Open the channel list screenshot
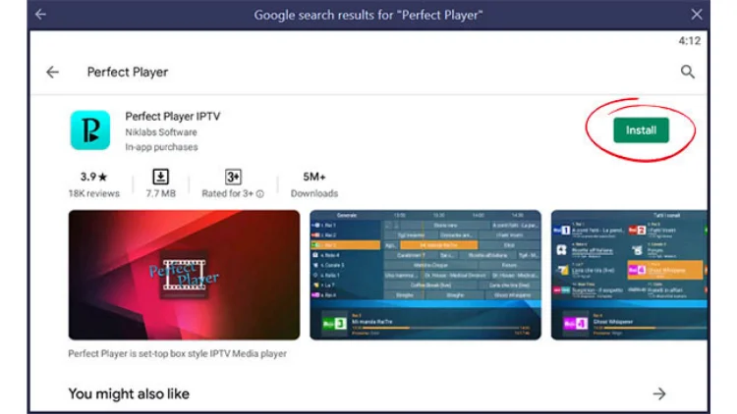 tap(629, 275)
